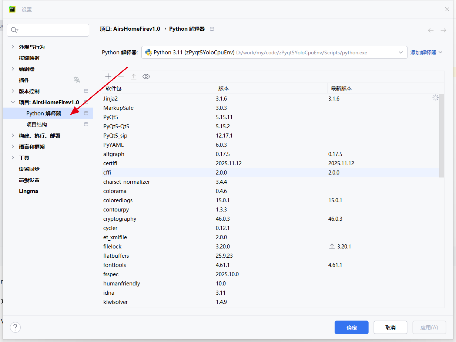This screenshot has height=342, width=456.
Task: Click the translate icon beside 插件
Action: coord(77,80)
